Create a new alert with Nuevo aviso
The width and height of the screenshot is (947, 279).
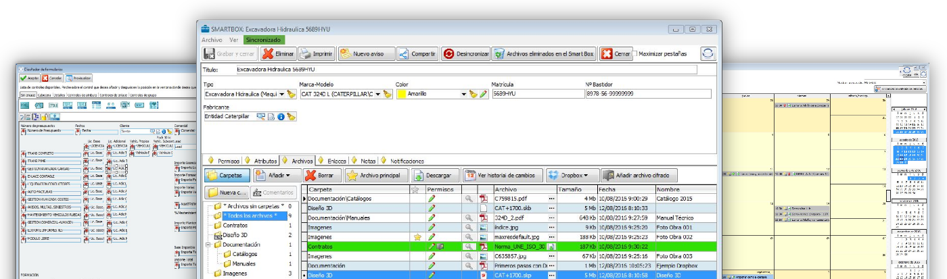(363, 53)
